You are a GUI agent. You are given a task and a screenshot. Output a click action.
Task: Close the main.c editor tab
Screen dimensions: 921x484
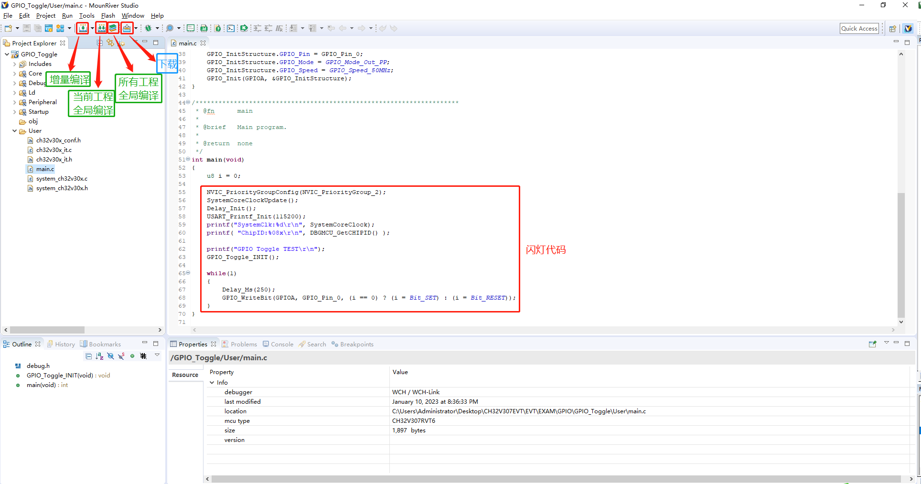pyautogui.click(x=203, y=43)
